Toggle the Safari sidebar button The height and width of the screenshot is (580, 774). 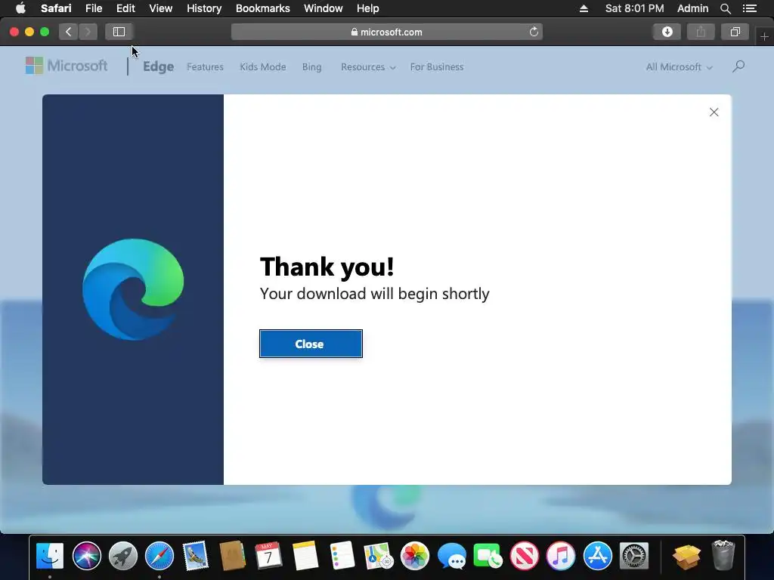tap(119, 32)
